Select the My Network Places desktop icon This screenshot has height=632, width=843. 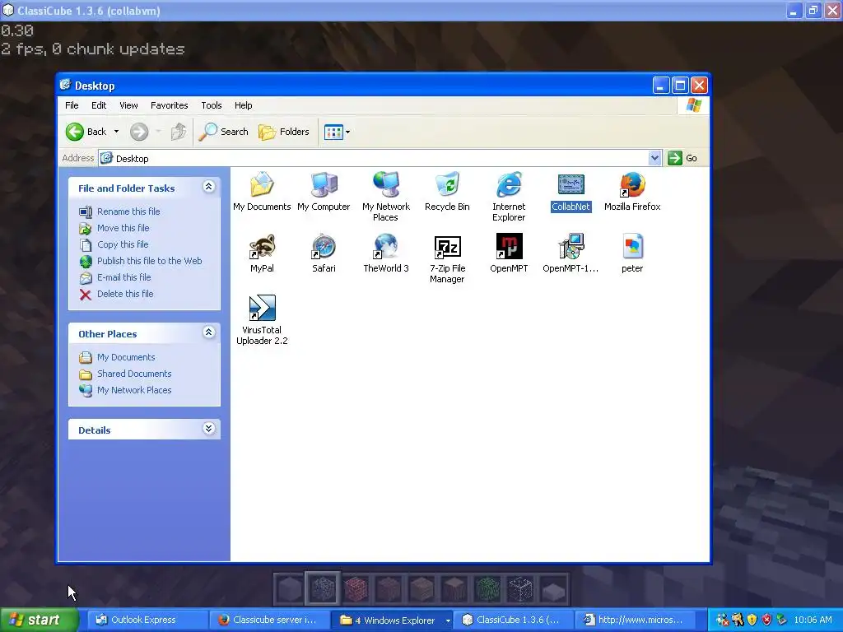[x=385, y=196]
